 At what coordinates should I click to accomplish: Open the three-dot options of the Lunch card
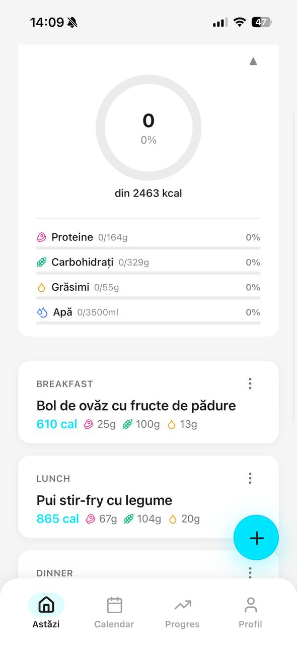(x=250, y=478)
